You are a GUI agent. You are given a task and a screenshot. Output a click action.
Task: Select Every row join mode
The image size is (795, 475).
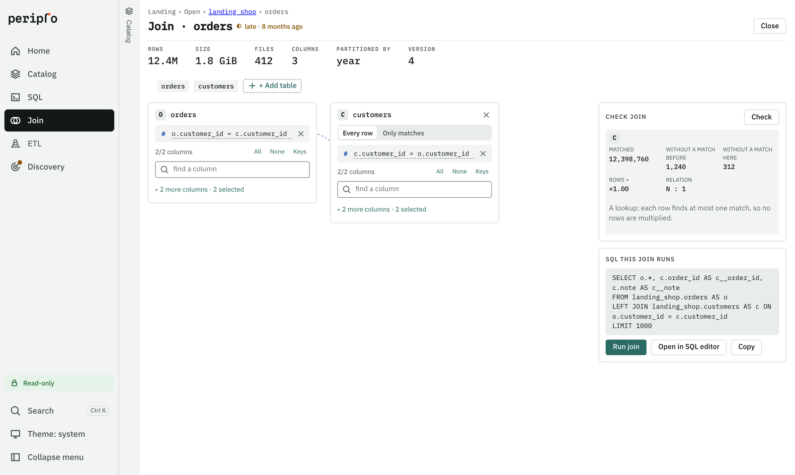pyautogui.click(x=358, y=133)
